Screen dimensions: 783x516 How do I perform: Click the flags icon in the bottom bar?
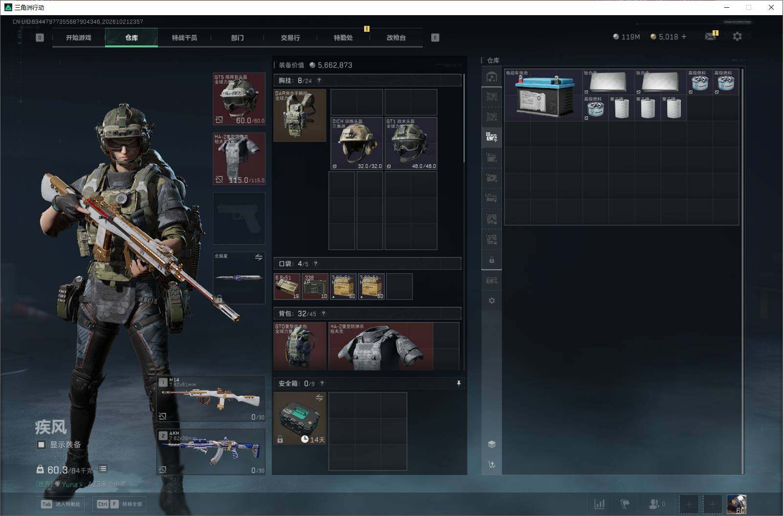[625, 504]
